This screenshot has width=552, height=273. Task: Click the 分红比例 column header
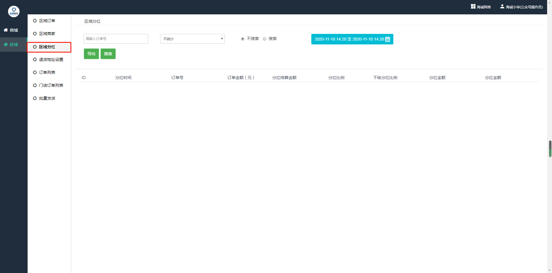[x=336, y=78]
